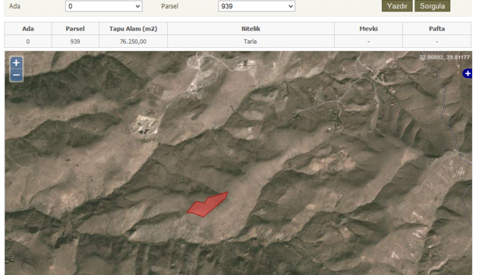Screen dimensions: 479x275
Task: Click the Nitelik column header
Action: (251, 29)
